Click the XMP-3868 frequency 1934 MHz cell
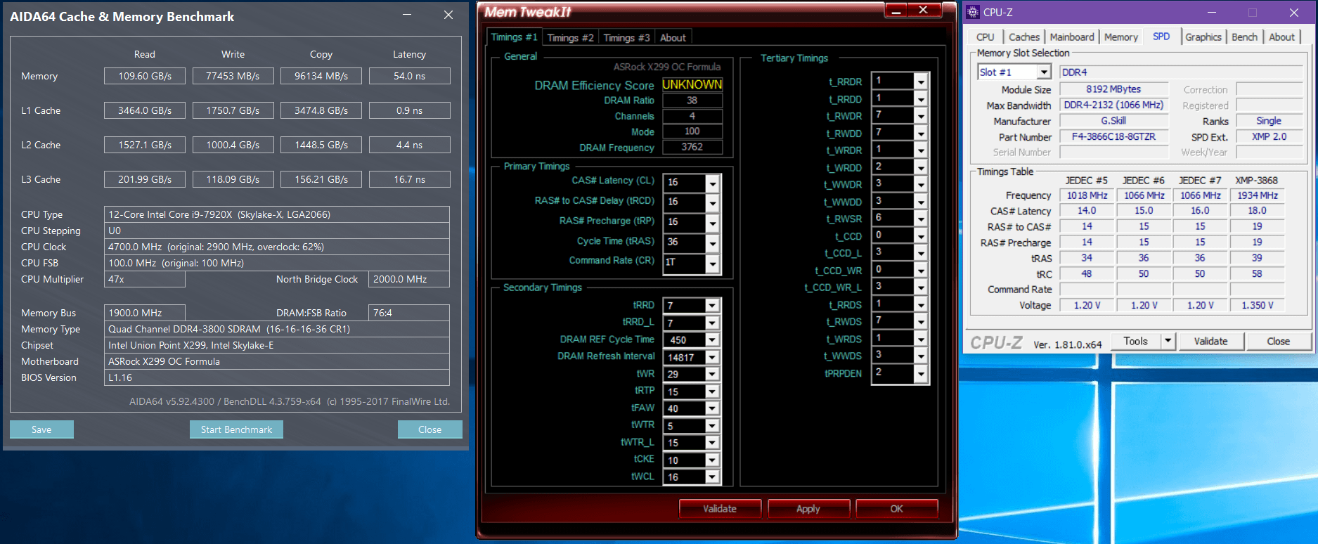The image size is (1318, 544). (1258, 195)
